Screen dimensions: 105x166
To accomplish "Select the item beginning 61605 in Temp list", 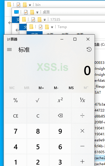I will (100, 152).
